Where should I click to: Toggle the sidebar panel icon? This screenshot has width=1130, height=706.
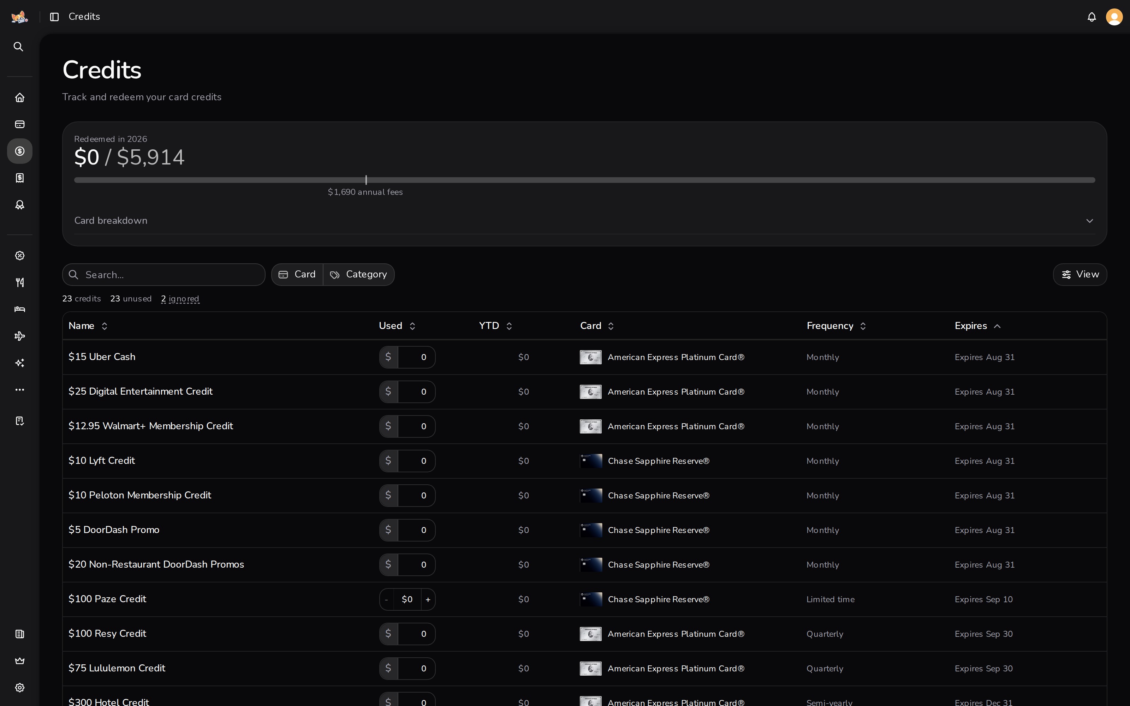54,17
